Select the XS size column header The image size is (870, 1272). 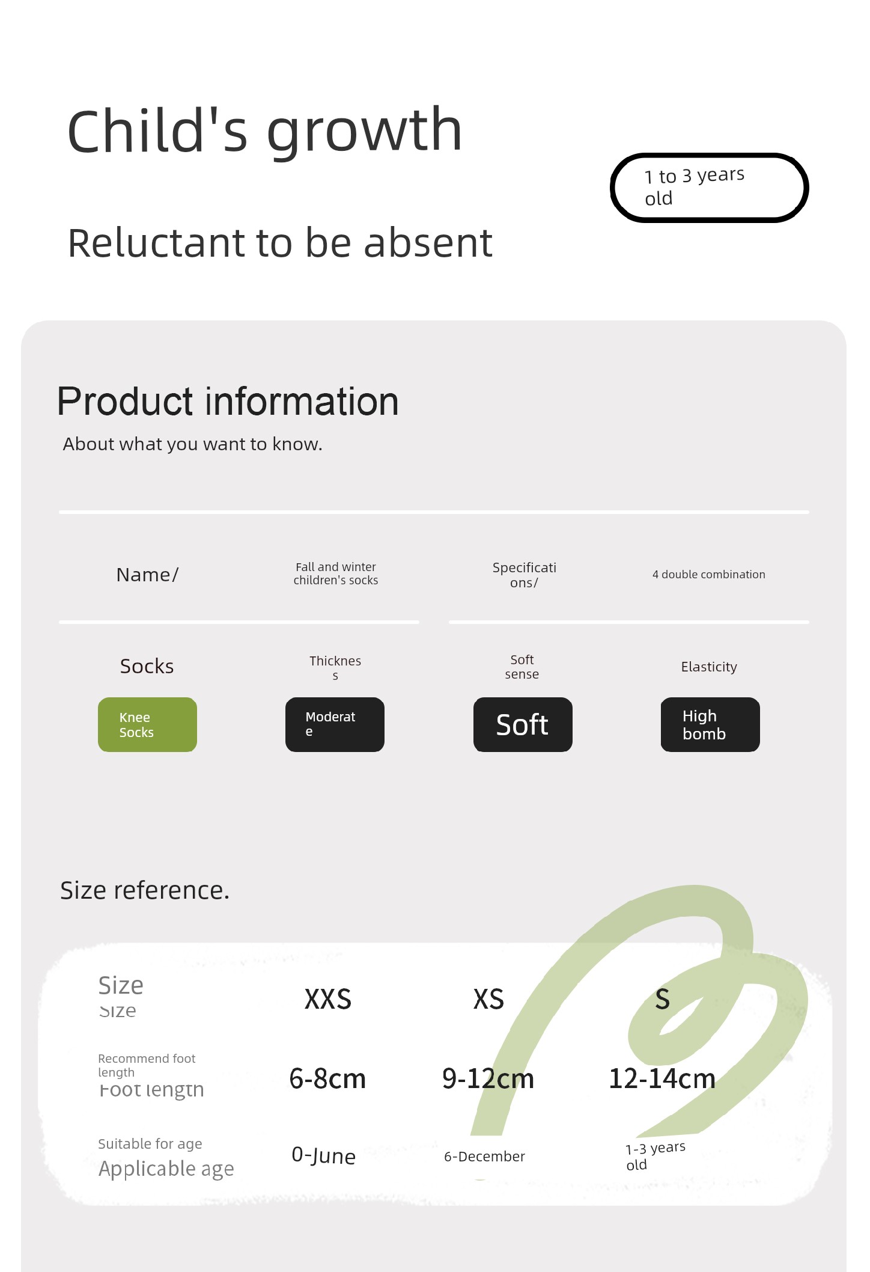[x=488, y=999]
